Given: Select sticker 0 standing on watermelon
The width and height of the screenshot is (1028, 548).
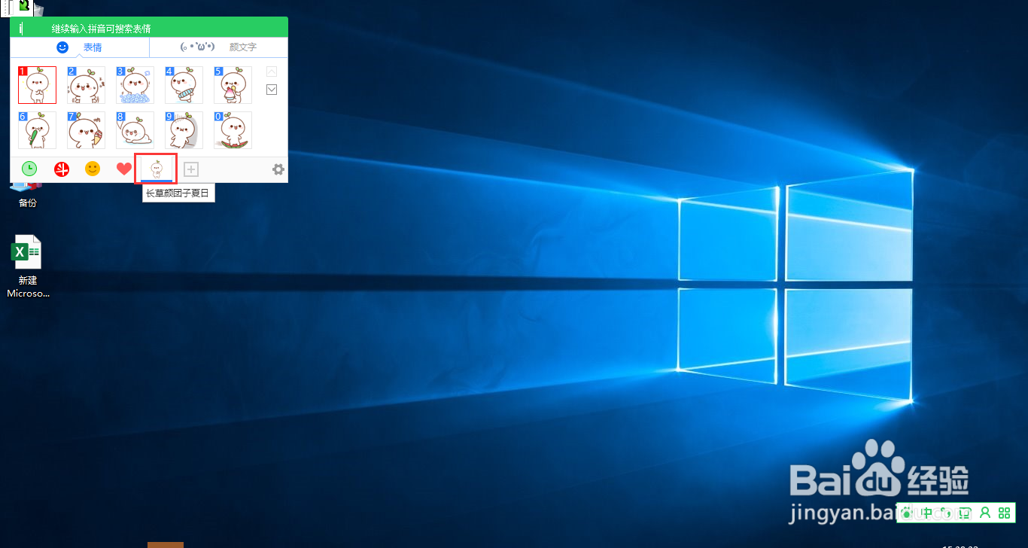Looking at the screenshot, I should point(233,130).
